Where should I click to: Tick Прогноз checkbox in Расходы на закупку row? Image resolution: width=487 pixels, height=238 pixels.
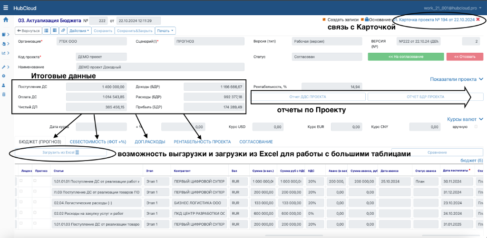[35, 213]
